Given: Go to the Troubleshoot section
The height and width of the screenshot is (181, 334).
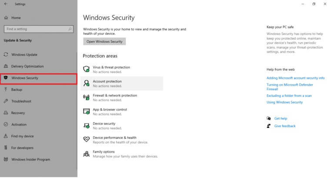Looking at the screenshot, I should [21, 101].
